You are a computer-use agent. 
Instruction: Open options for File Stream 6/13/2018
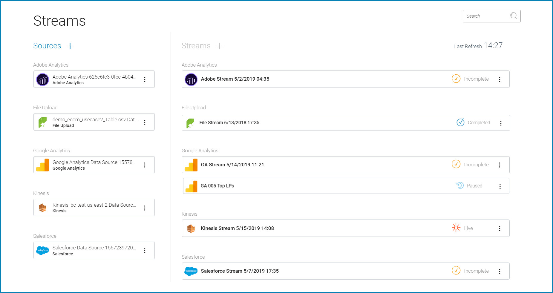(501, 123)
